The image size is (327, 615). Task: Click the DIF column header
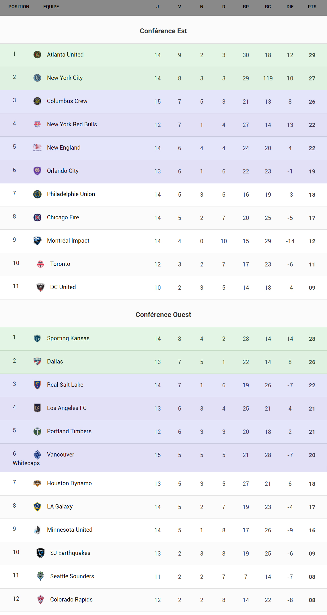pyautogui.click(x=290, y=7)
